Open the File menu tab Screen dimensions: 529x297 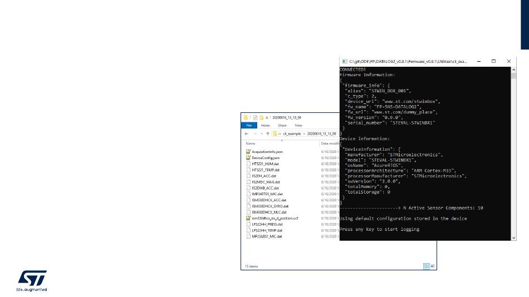click(x=248, y=126)
